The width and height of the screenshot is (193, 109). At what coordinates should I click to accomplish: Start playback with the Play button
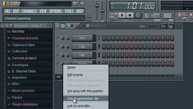[x=122, y=15]
